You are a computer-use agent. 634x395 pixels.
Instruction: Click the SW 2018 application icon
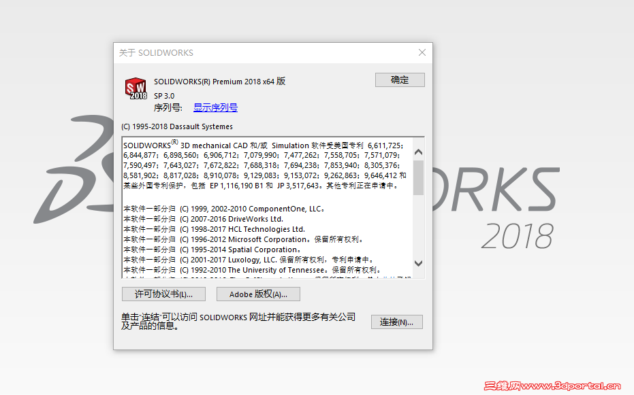(136, 89)
